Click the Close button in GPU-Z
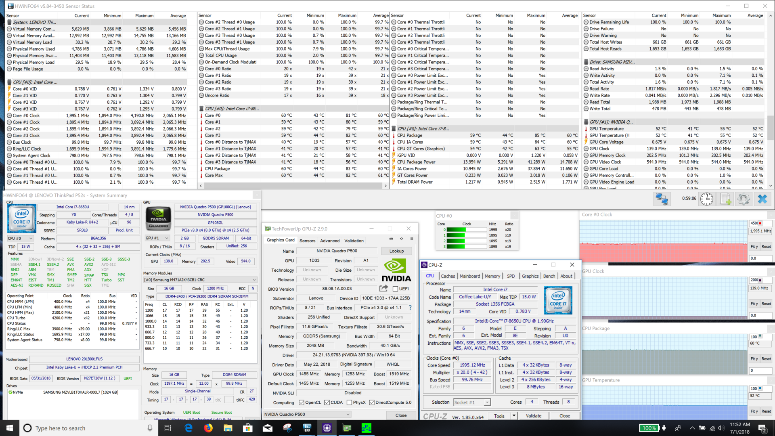The image size is (775, 436). coord(401,415)
